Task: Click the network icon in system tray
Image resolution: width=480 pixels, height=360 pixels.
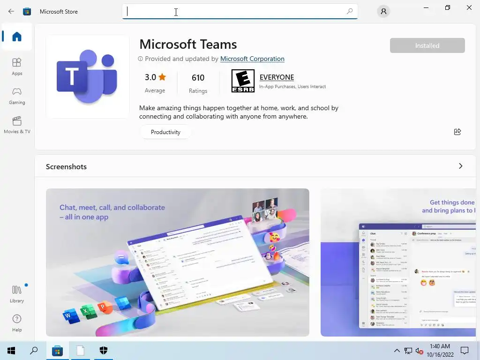Action: pos(408,351)
